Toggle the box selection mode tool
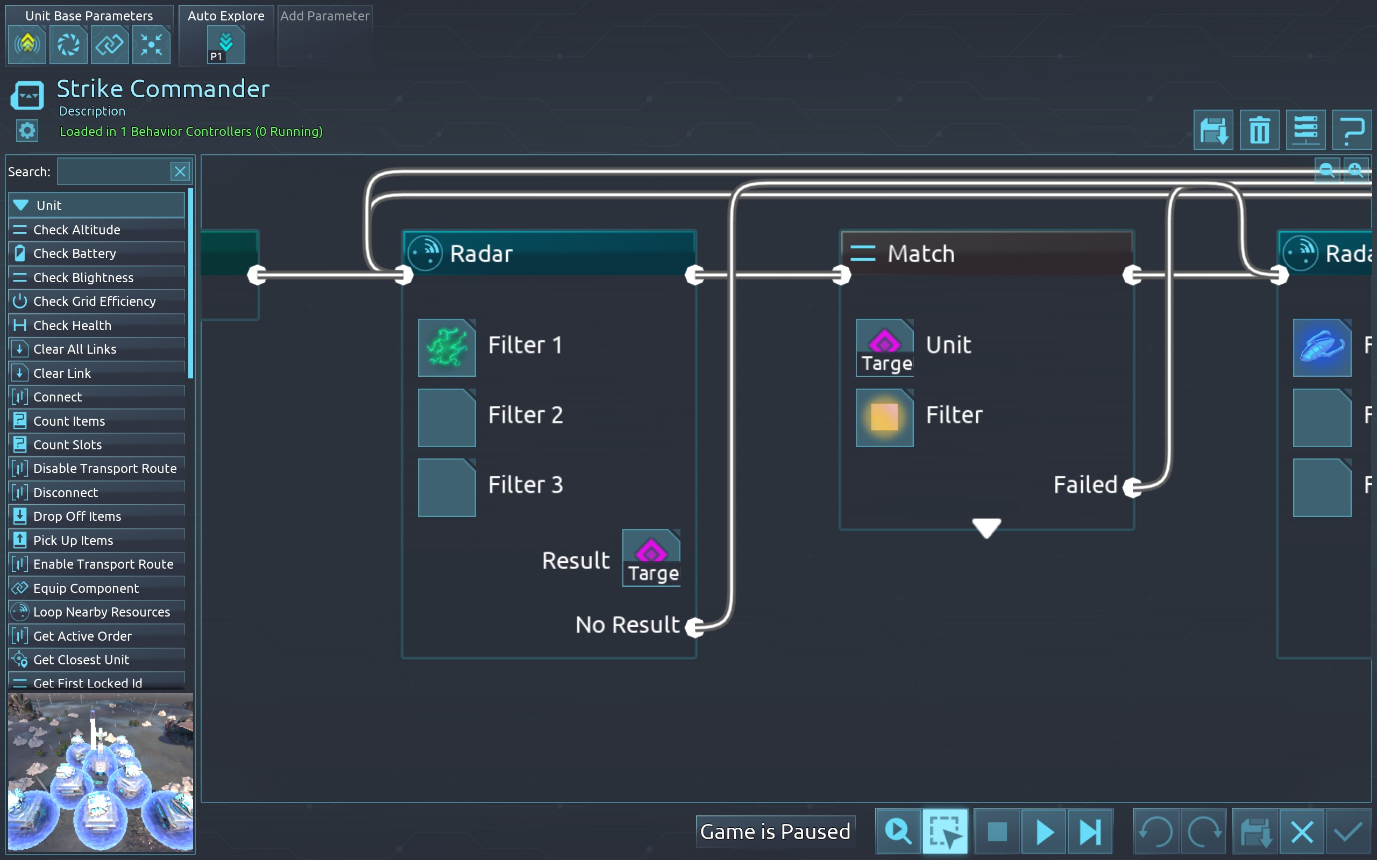 point(945,832)
